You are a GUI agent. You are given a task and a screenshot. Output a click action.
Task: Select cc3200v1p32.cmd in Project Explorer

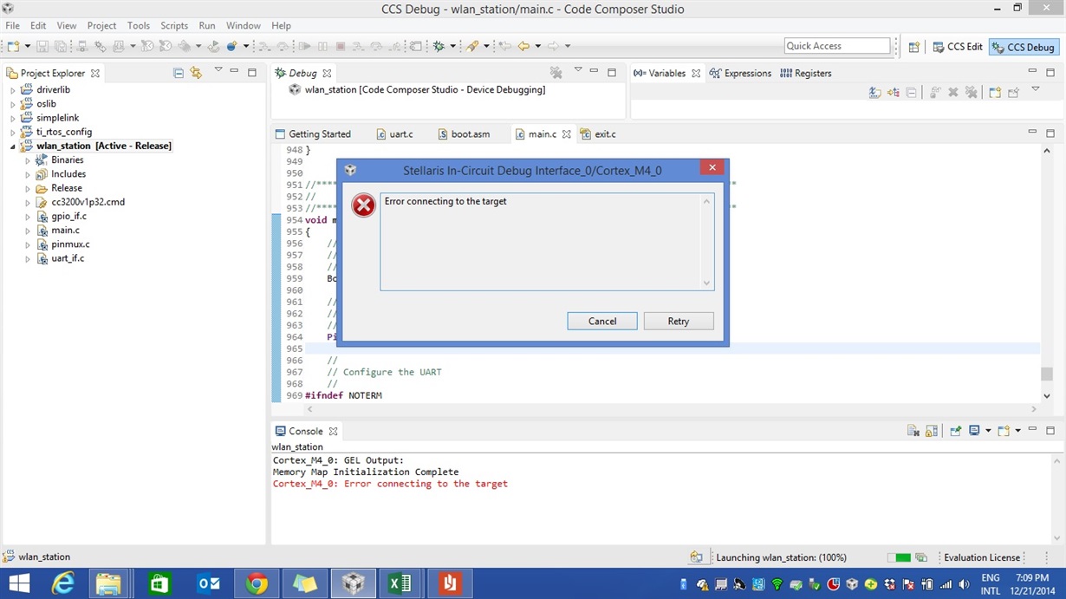pos(88,202)
